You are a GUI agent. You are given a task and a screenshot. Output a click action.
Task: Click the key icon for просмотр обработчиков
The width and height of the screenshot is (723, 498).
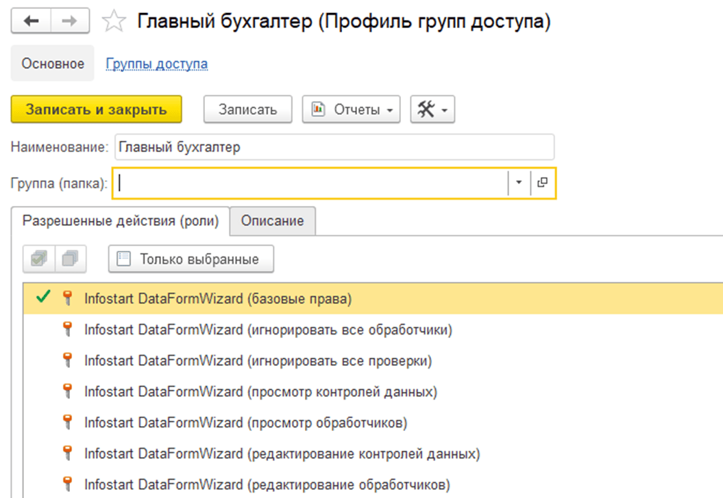(x=67, y=422)
